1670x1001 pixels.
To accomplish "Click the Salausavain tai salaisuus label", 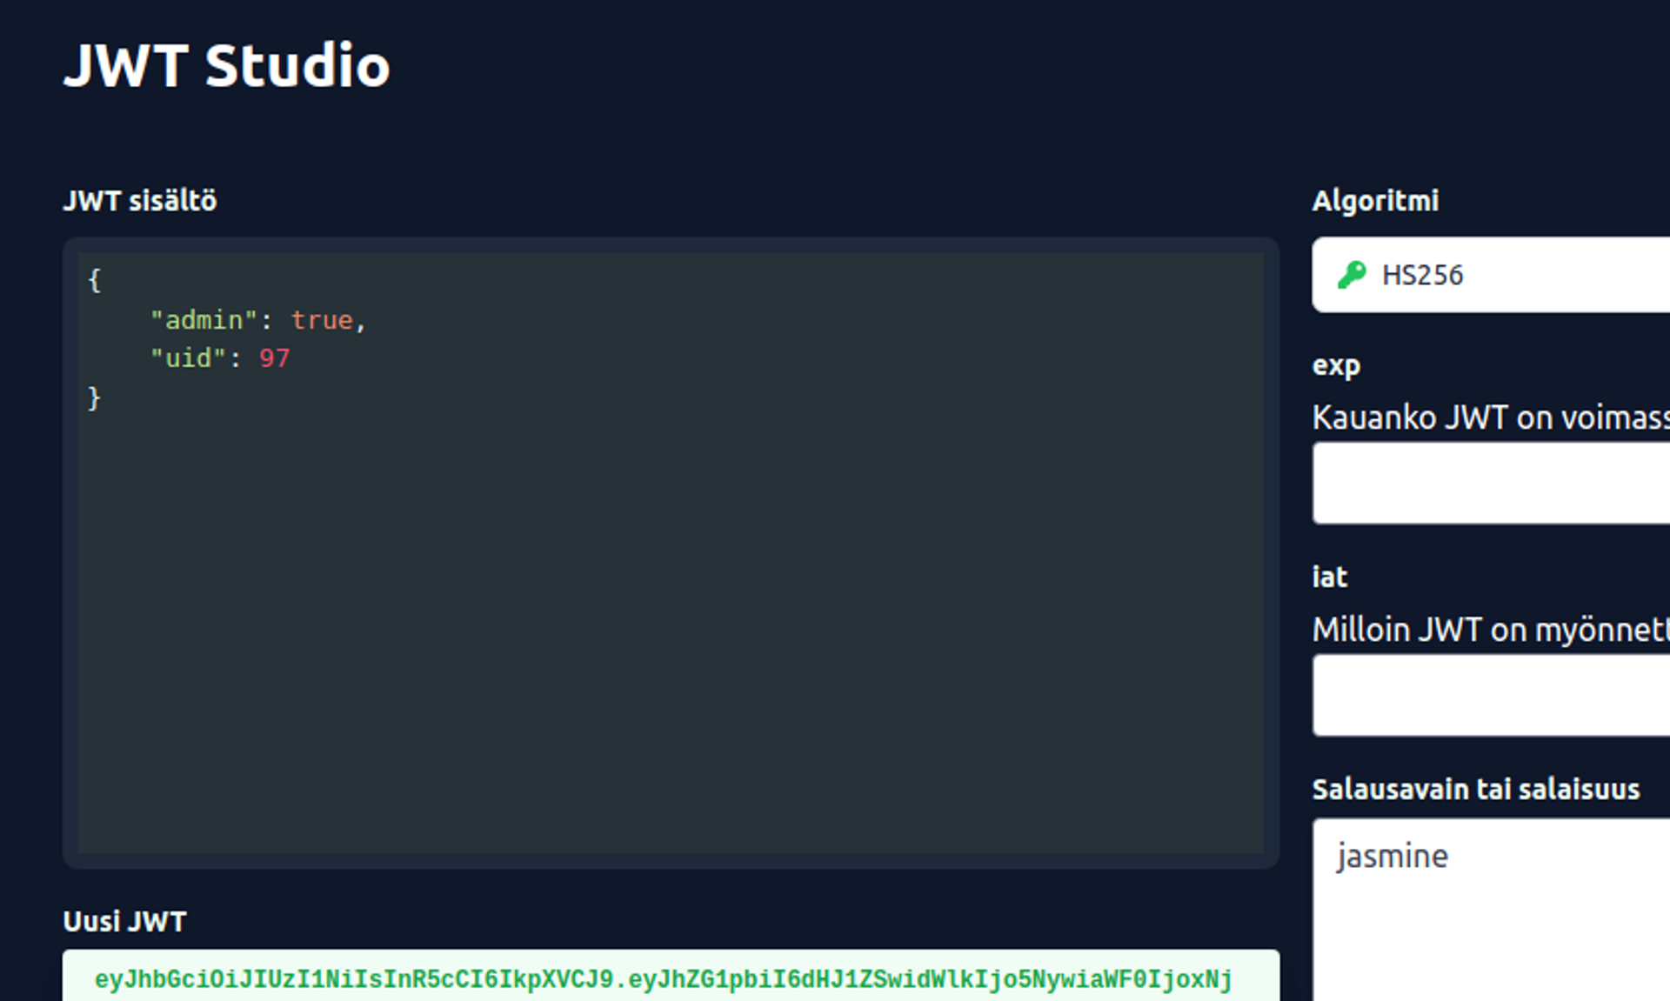I will [1475, 790].
